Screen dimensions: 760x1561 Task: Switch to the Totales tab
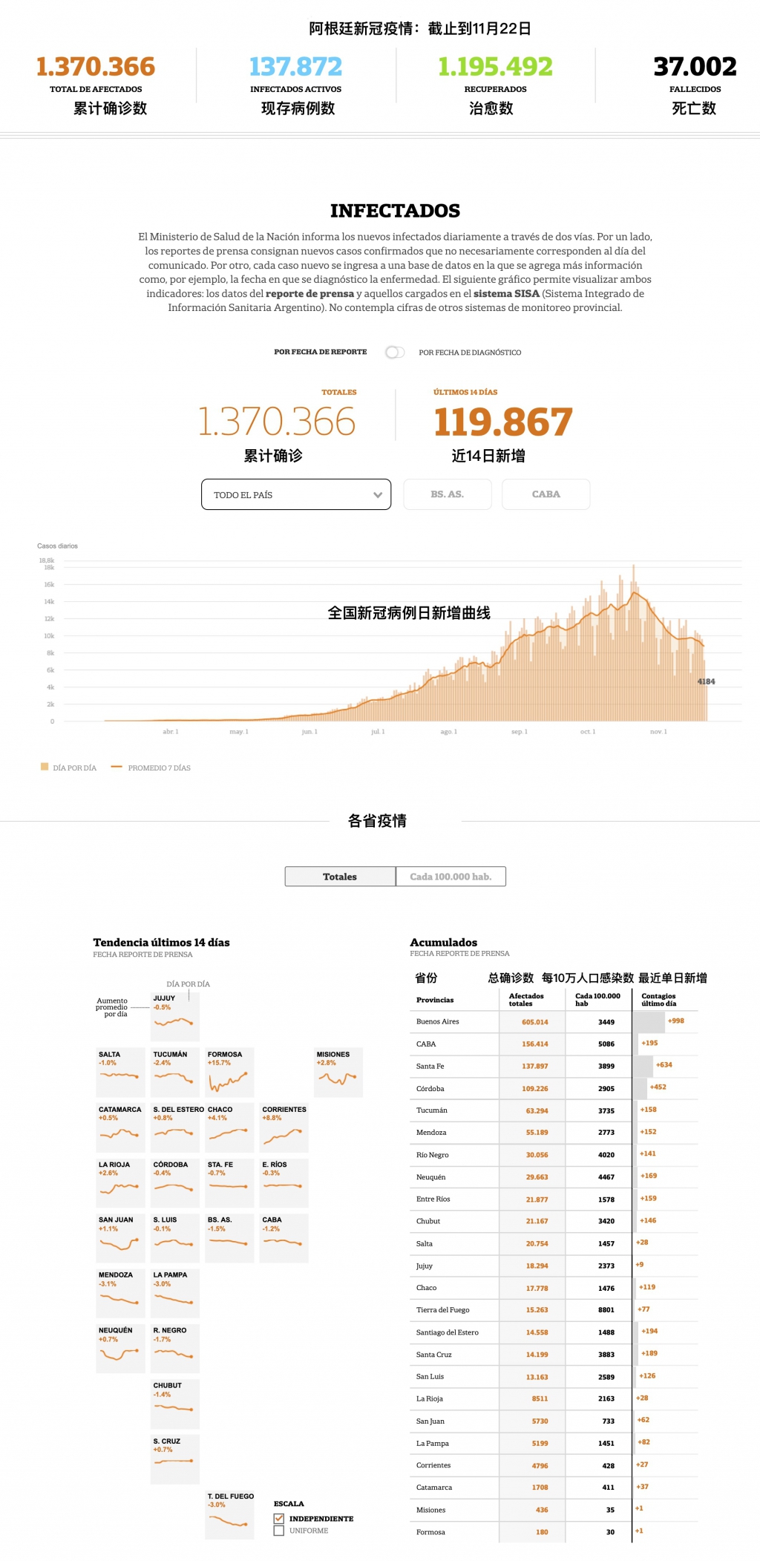pos(340,877)
